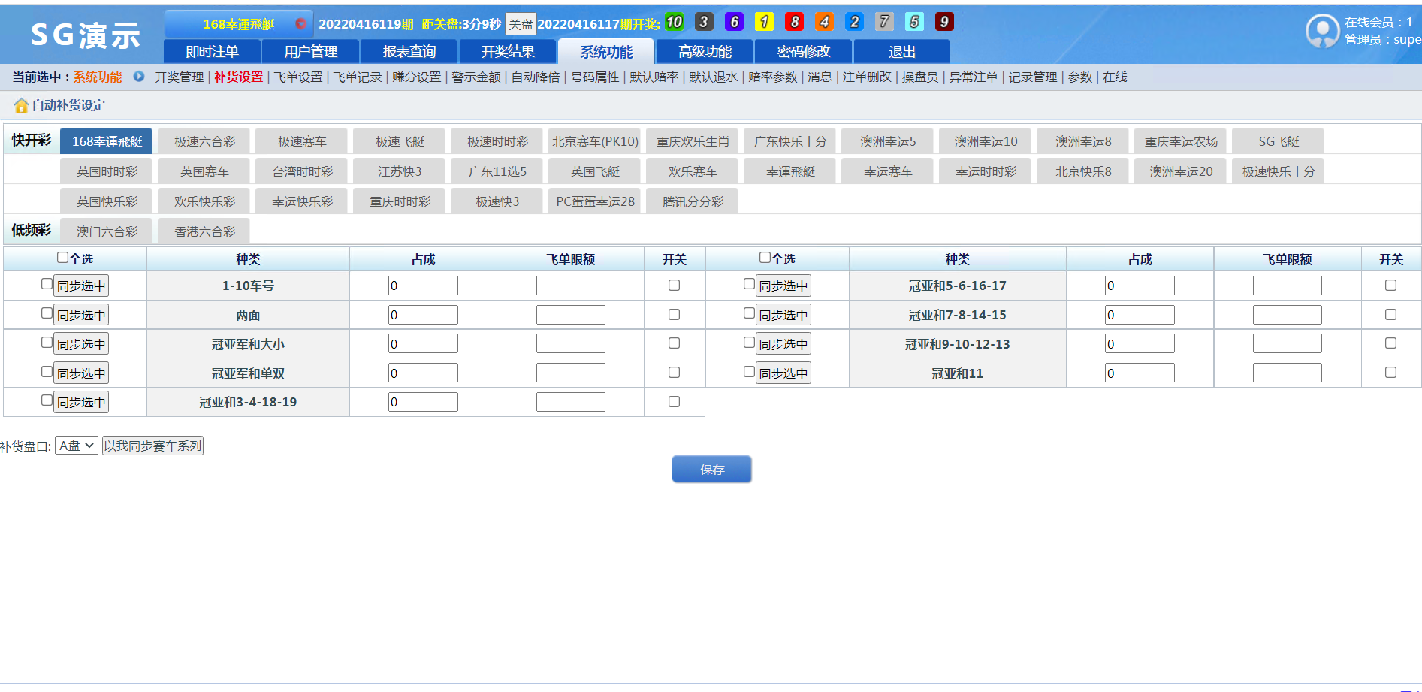The height and width of the screenshot is (692, 1422).
Task: Click the blue arrow icon after 系统功能
Action: click(x=139, y=77)
